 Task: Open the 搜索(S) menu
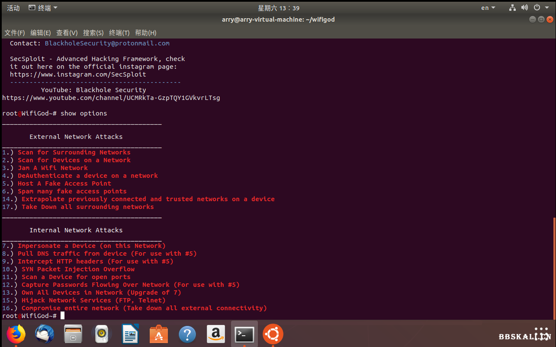coord(93,33)
